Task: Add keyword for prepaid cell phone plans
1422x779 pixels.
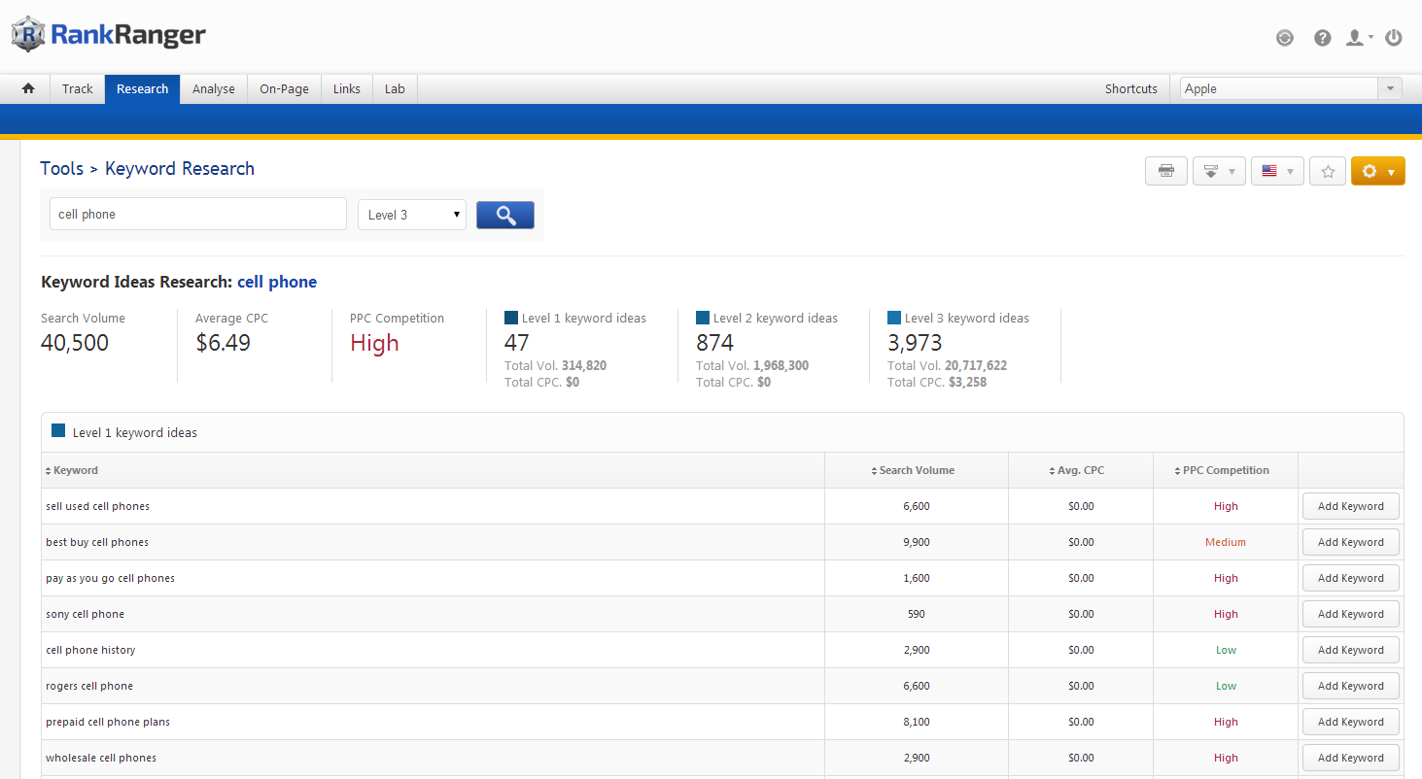Action: tap(1350, 722)
